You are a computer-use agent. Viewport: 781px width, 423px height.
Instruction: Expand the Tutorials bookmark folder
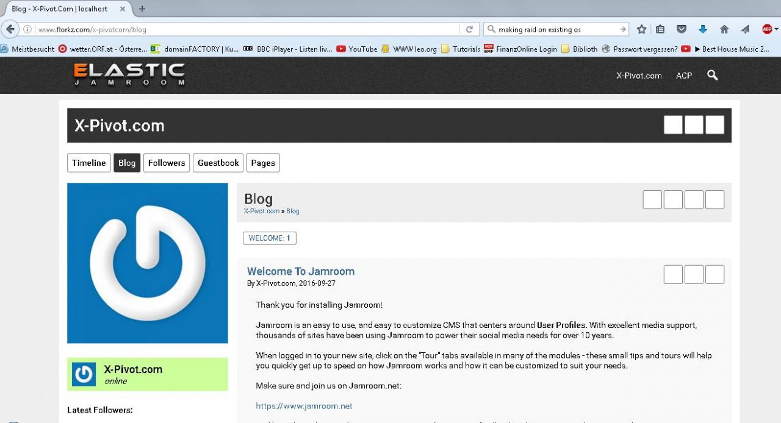[460, 49]
